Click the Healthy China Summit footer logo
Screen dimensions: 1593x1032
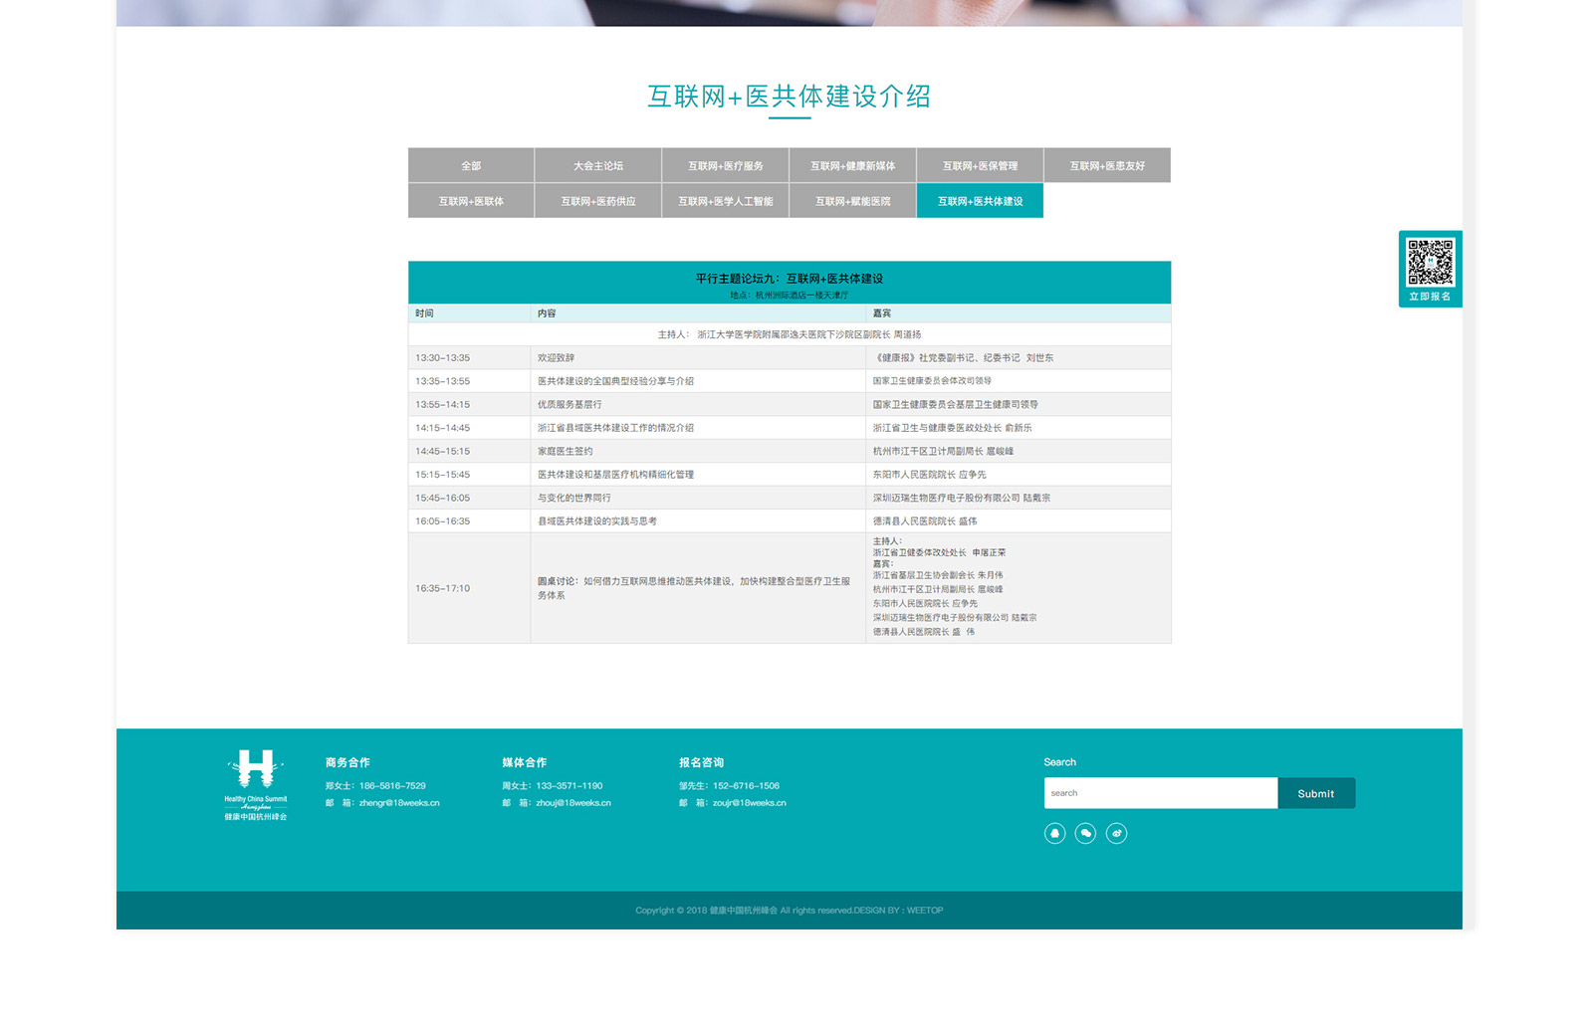tap(256, 784)
